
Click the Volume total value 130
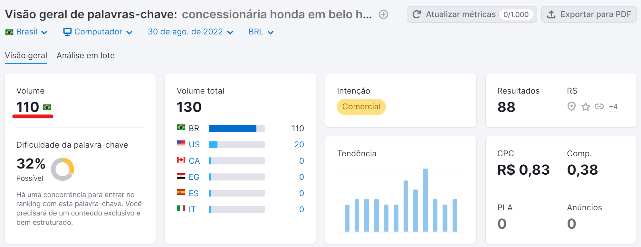(189, 107)
